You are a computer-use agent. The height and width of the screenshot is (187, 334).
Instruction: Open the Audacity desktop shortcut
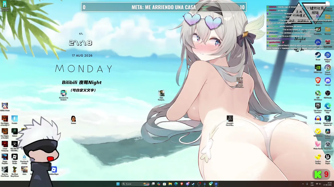[x=318, y=120]
